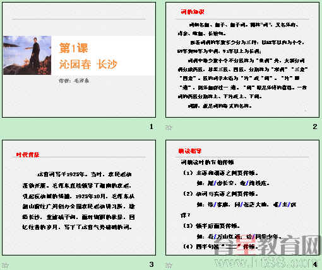Select slide 2 with red heading 词的知识
The width and height of the screenshot is (322, 270).
point(242,60)
